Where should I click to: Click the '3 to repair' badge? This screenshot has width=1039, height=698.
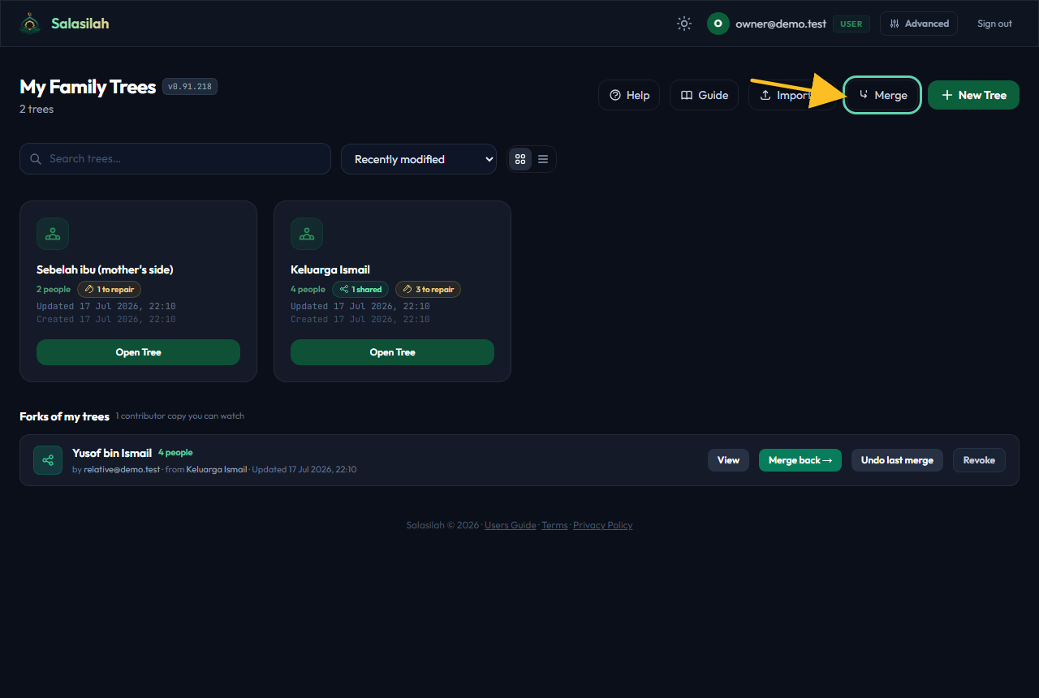click(428, 289)
